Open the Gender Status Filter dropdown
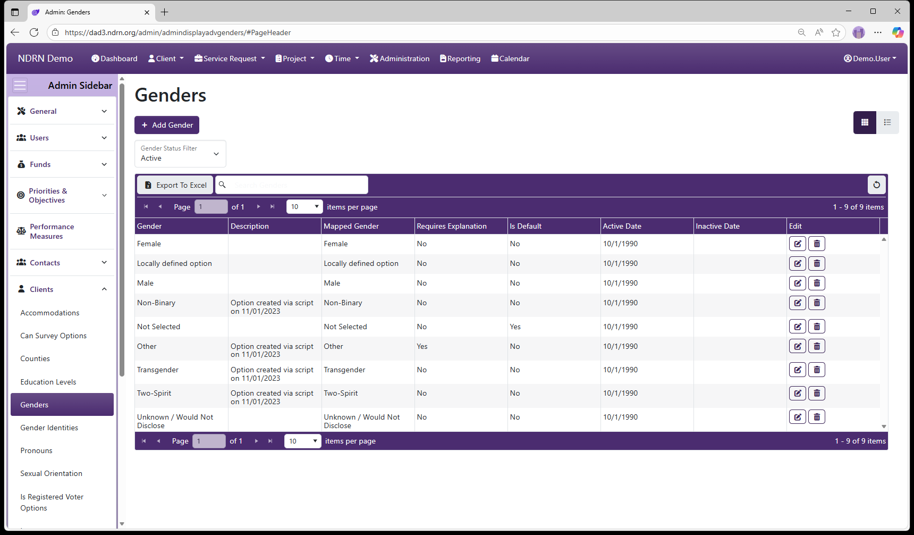 pyautogui.click(x=180, y=154)
